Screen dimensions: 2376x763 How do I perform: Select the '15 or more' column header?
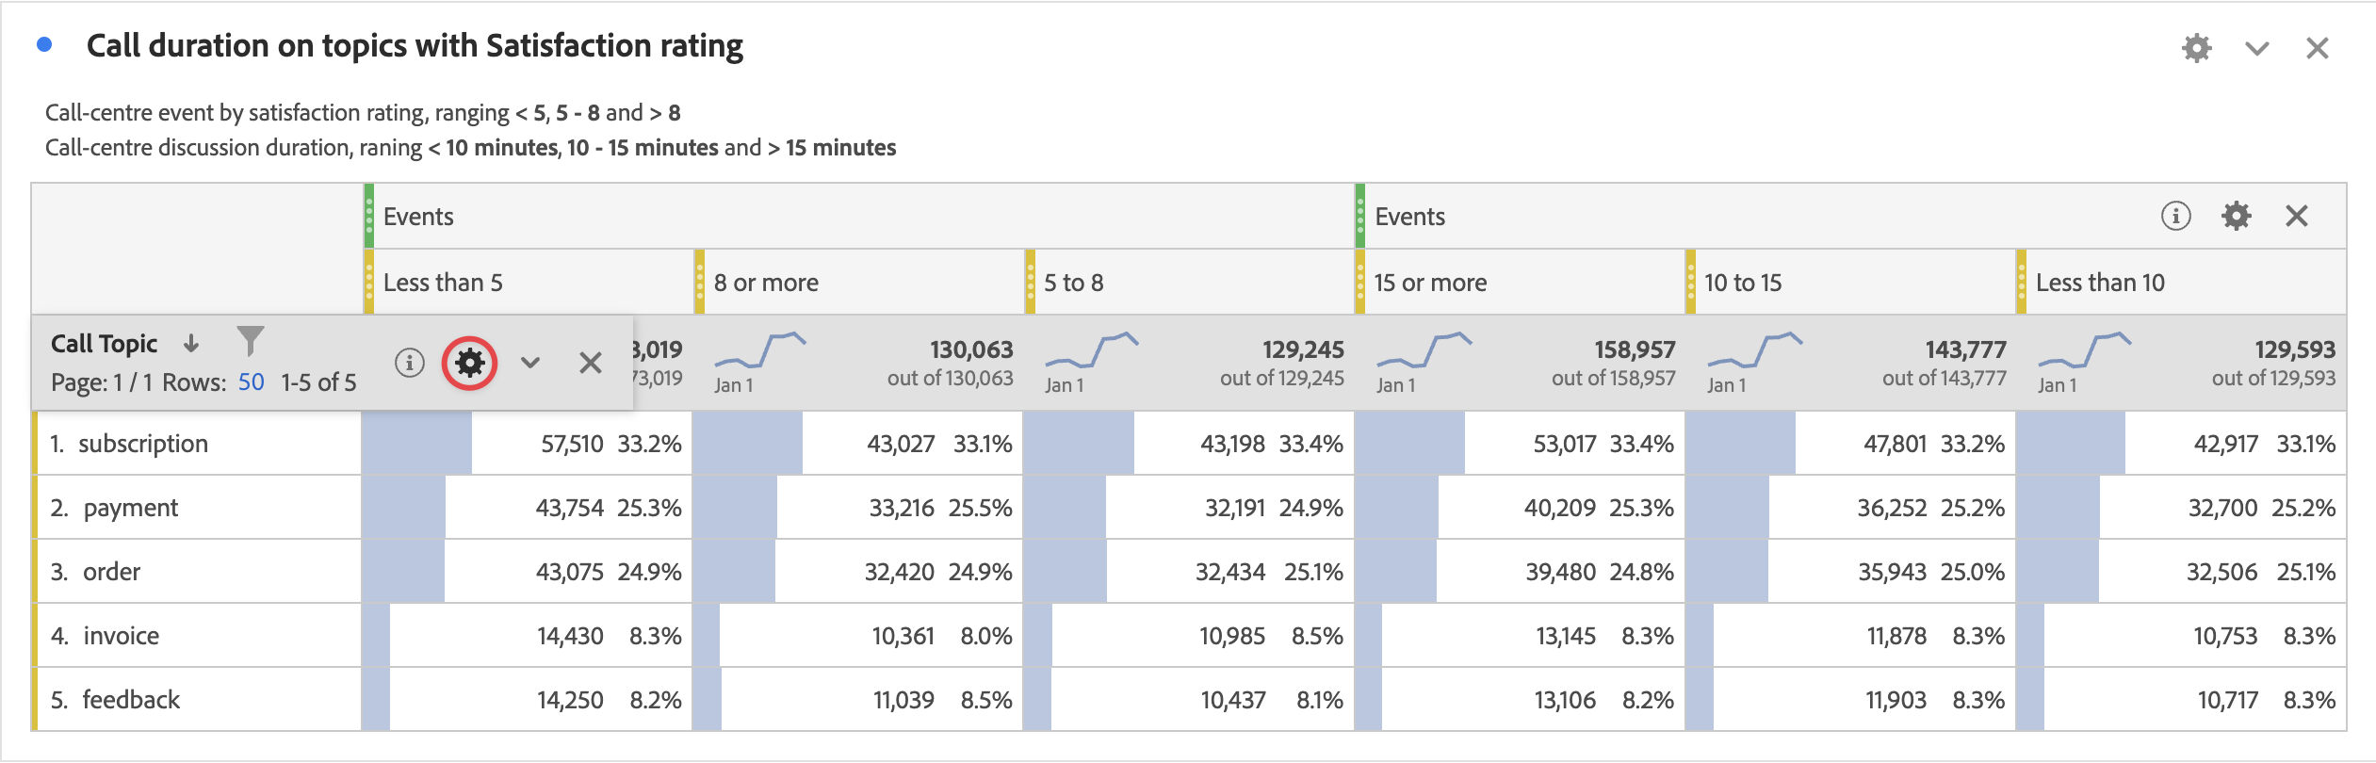click(x=1430, y=283)
